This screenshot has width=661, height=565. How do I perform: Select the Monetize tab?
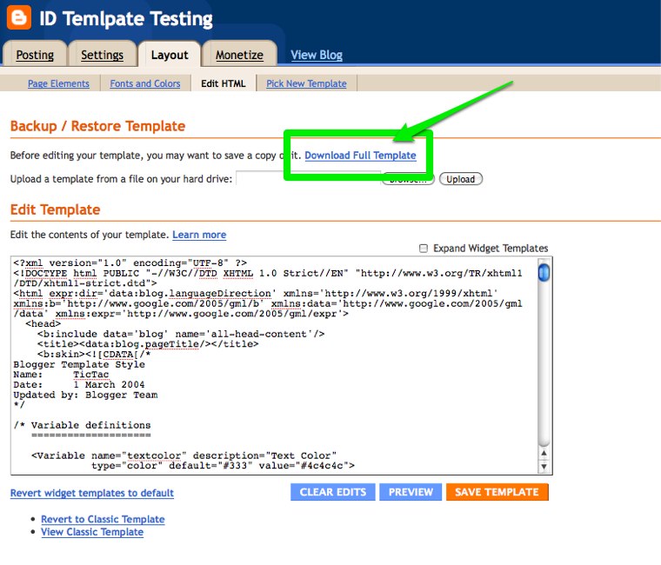[239, 55]
